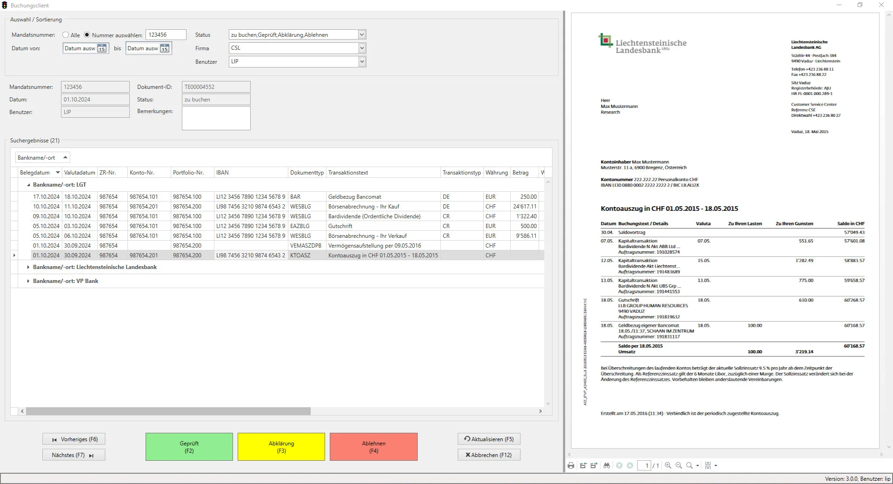Sort by Betrag column header
This screenshot has height=484, width=893.
[x=524, y=173]
